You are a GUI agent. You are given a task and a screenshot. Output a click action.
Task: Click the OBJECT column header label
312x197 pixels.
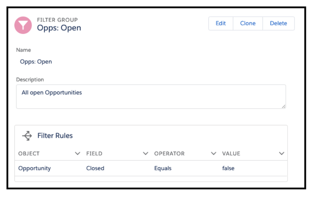point(29,154)
